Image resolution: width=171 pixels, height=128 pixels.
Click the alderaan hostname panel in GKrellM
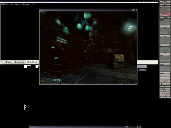[x=165, y=2]
